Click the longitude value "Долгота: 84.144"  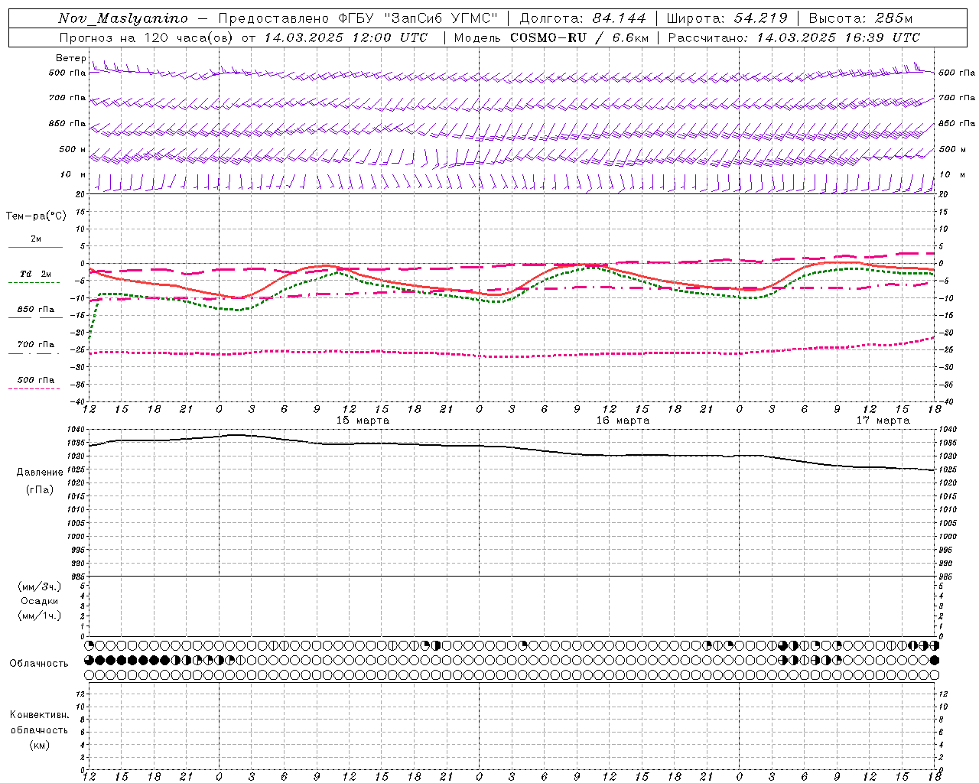click(x=583, y=18)
